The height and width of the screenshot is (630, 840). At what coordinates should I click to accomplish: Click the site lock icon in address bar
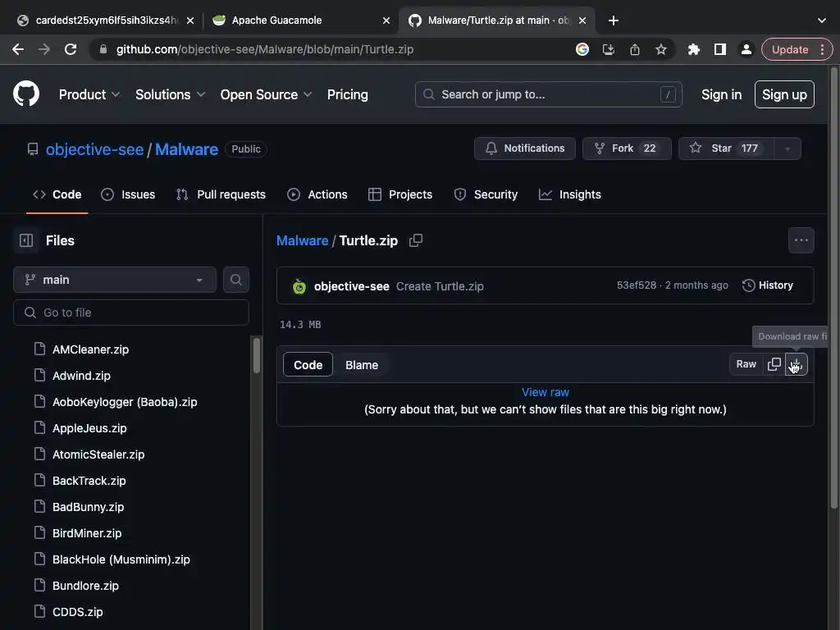tap(103, 49)
